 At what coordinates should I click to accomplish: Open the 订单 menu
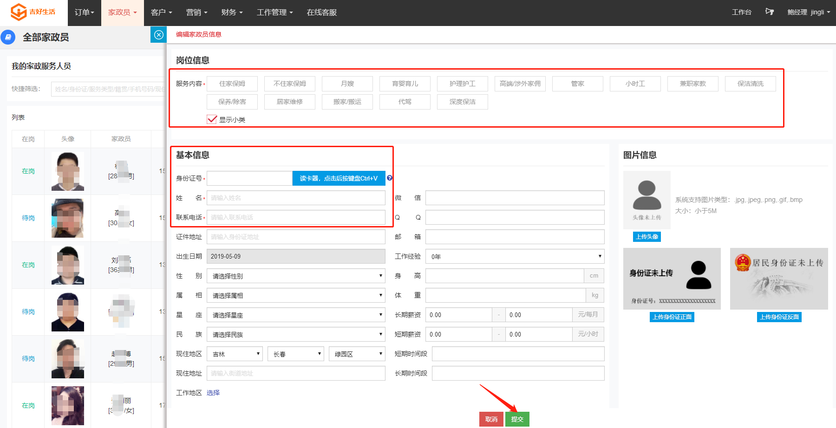(85, 13)
